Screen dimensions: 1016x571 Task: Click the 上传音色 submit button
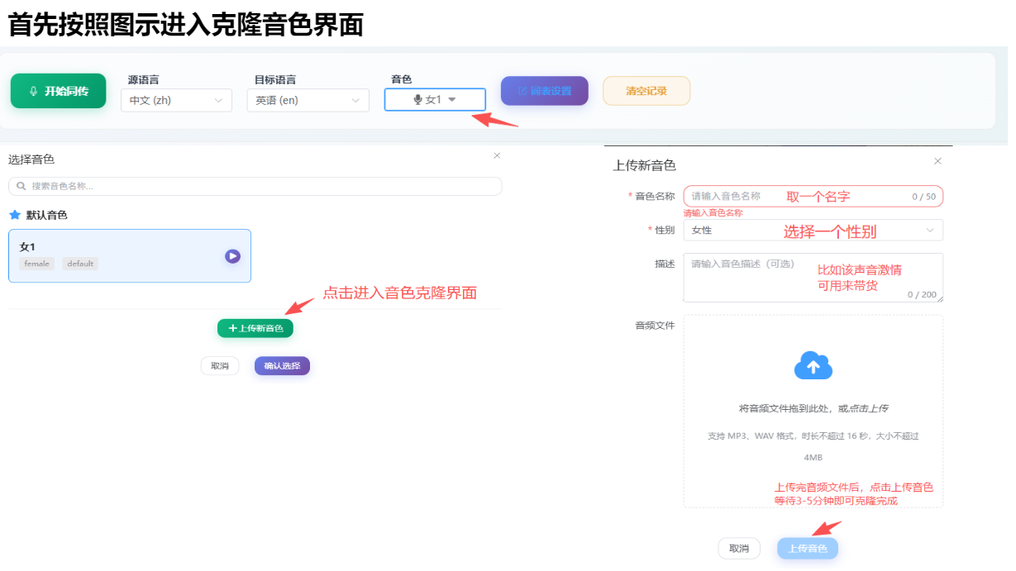point(807,549)
